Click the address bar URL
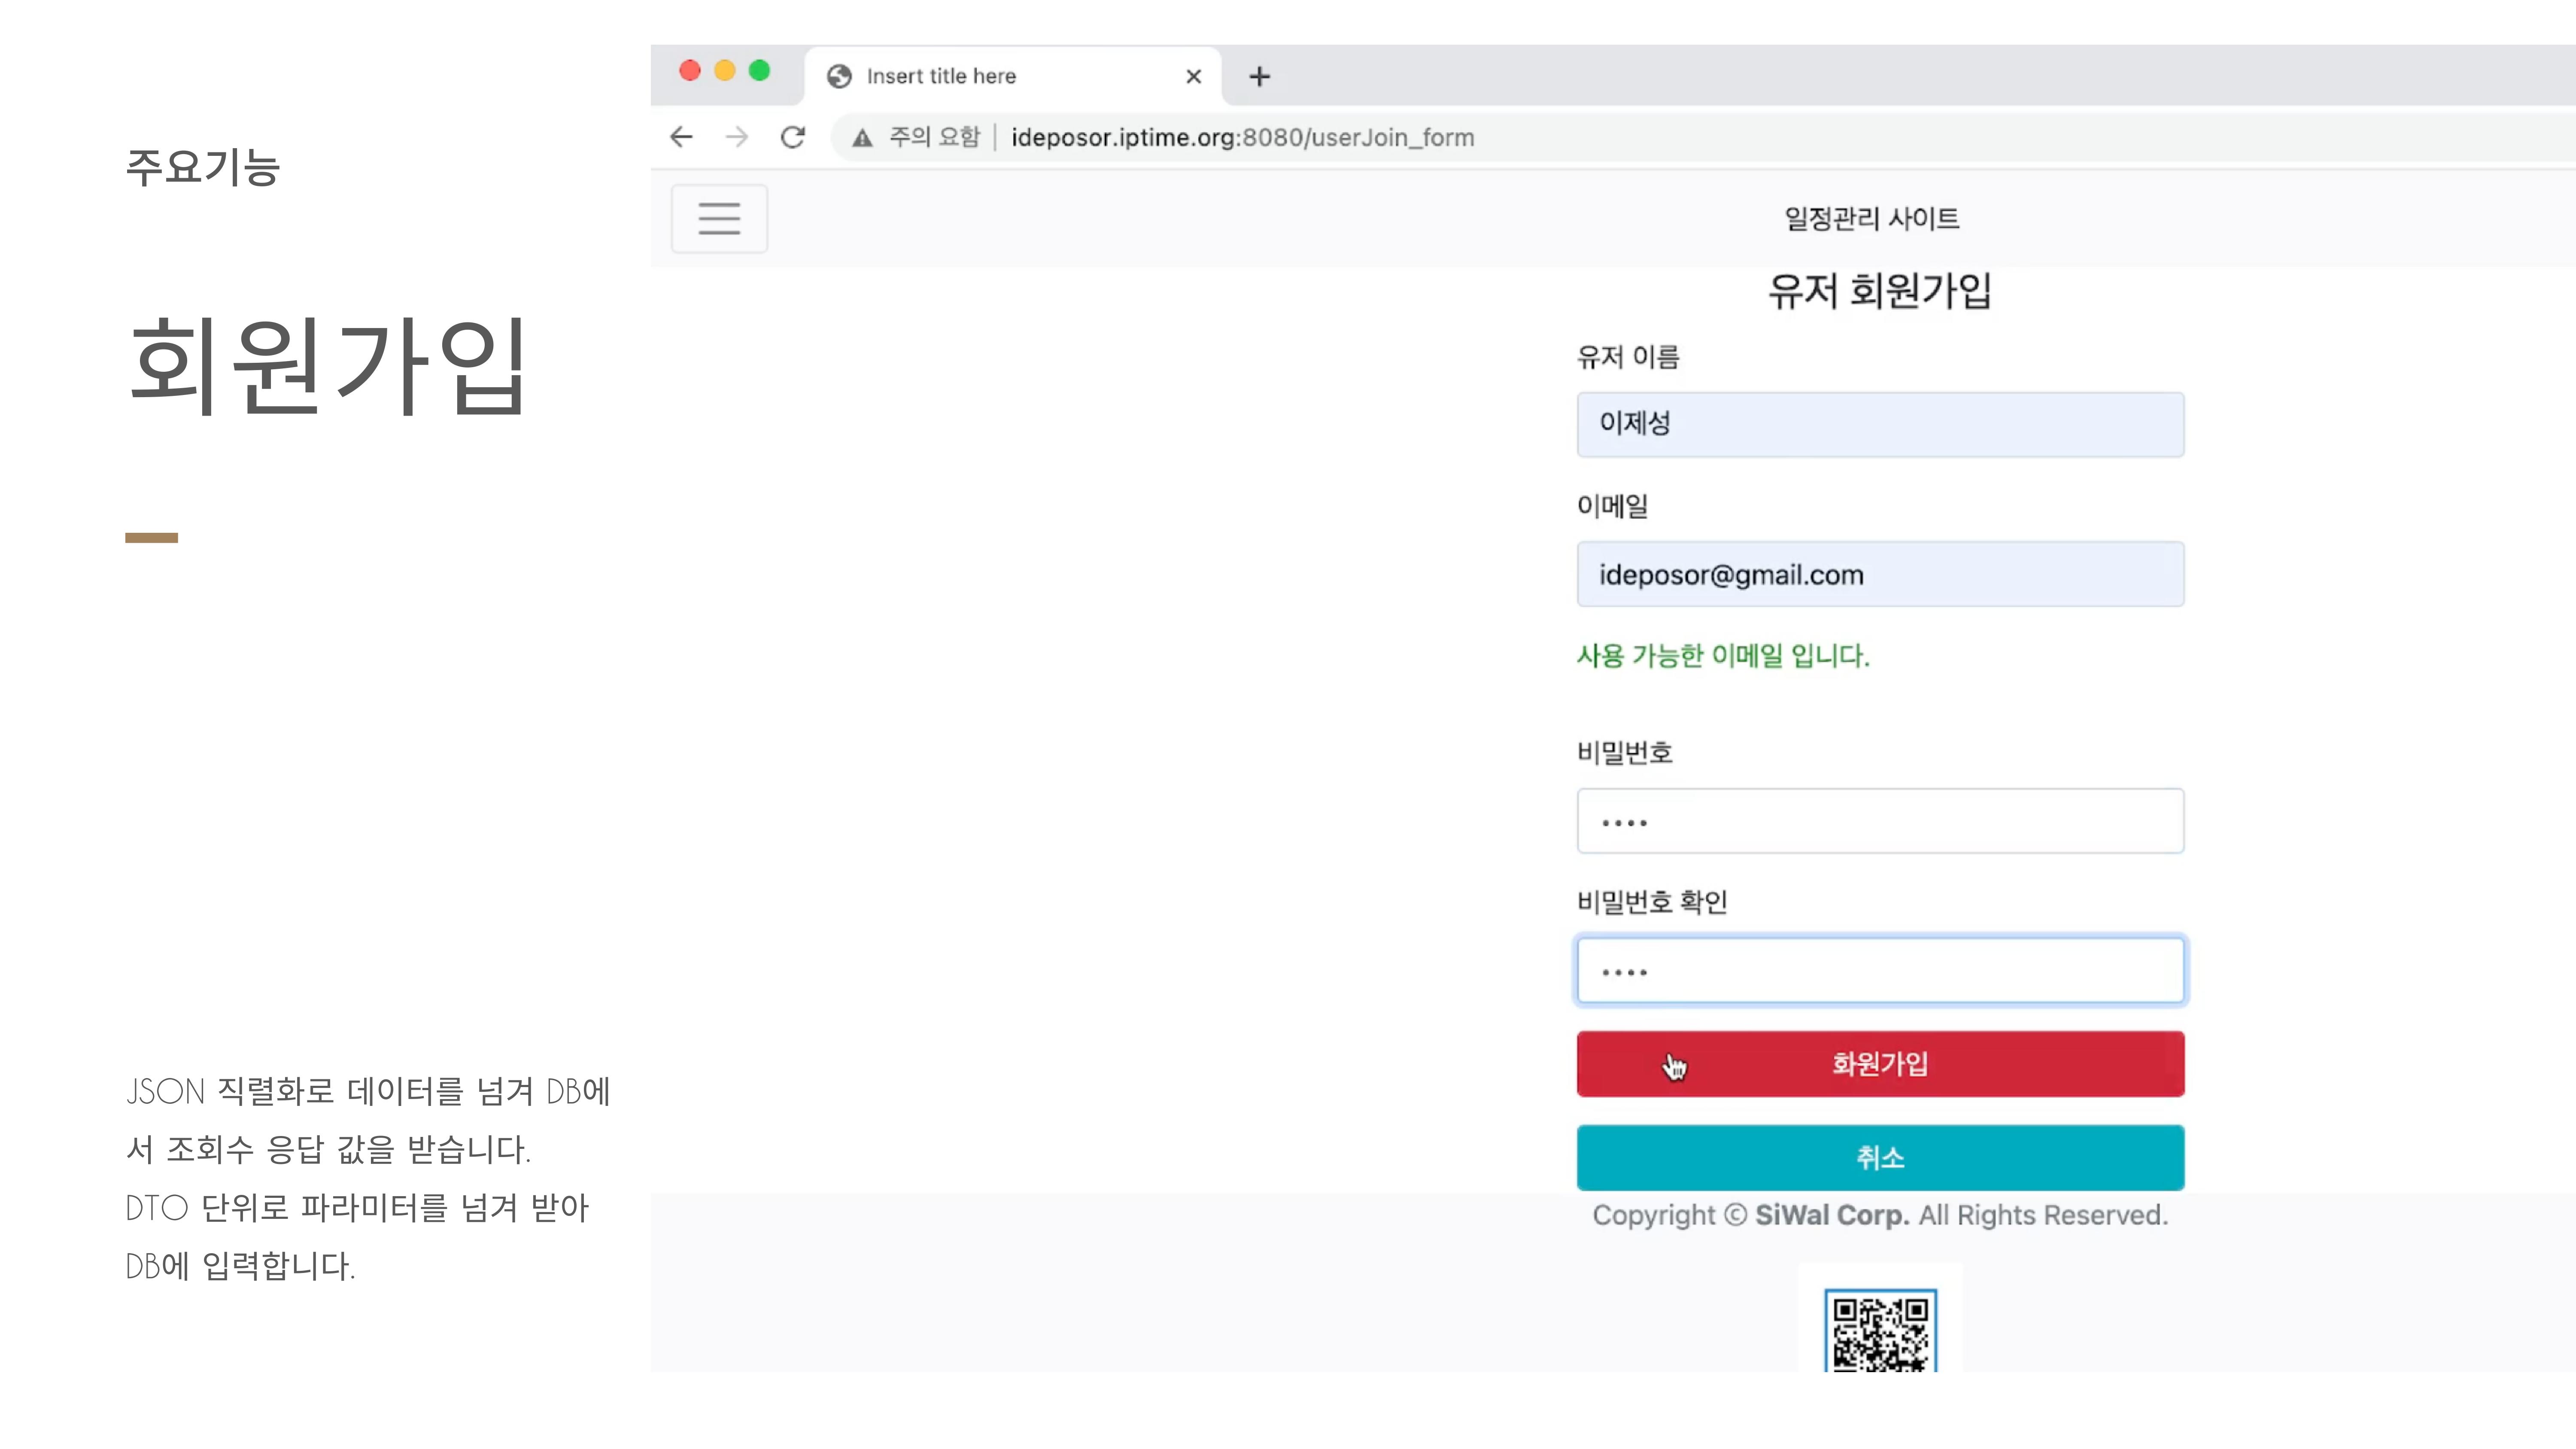2576x1449 pixels. (1242, 137)
